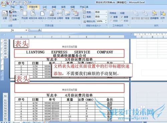This screenshot has height=123, width=167.
Task: Open the Margins (页边距) menu
Action: pyautogui.click(x=25, y=16)
